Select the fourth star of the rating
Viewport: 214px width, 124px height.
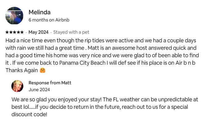pyautogui.click(x=18, y=32)
